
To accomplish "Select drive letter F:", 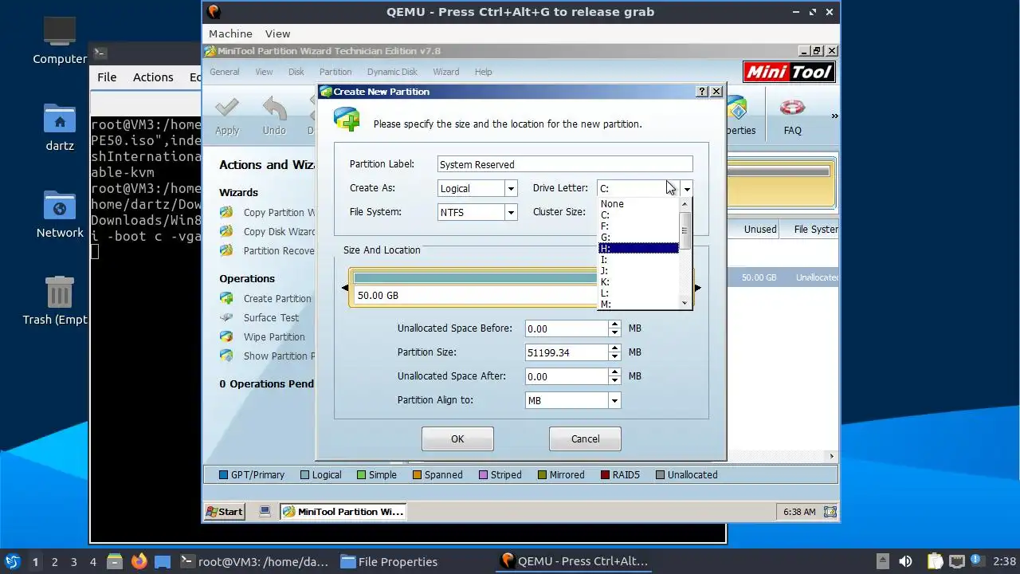I will (638, 226).
